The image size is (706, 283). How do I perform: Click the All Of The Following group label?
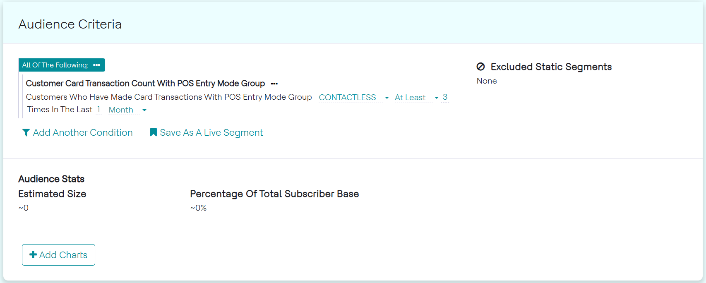pos(55,65)
